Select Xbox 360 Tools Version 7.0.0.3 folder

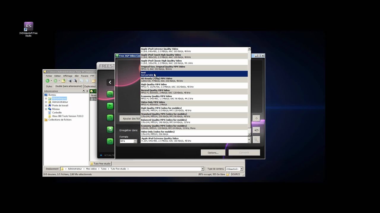68,116
